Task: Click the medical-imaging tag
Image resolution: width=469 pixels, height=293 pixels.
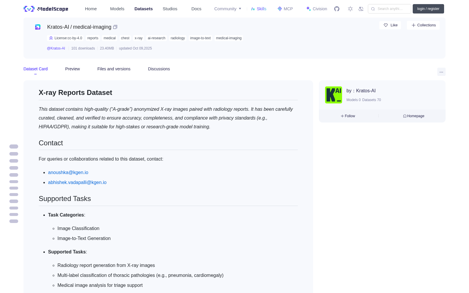Action: point(229,38)
